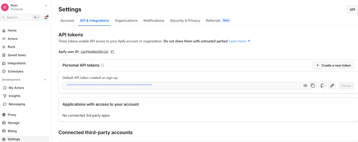Click the Runs play icon
The image size is (358, 142).
(3, 47)
